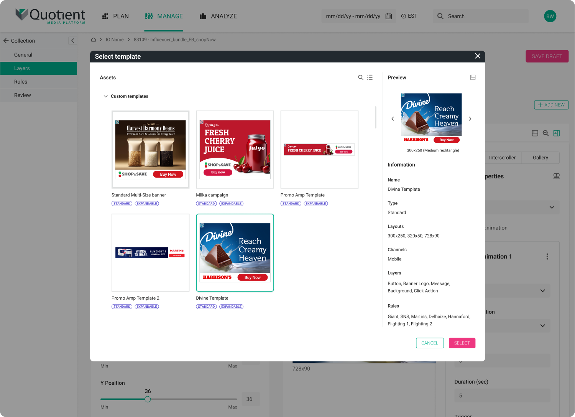The width and height of the screenshot is (575, 417).
Task: Open the first properties dropdown chevron
Action: (x=552, y=208)
